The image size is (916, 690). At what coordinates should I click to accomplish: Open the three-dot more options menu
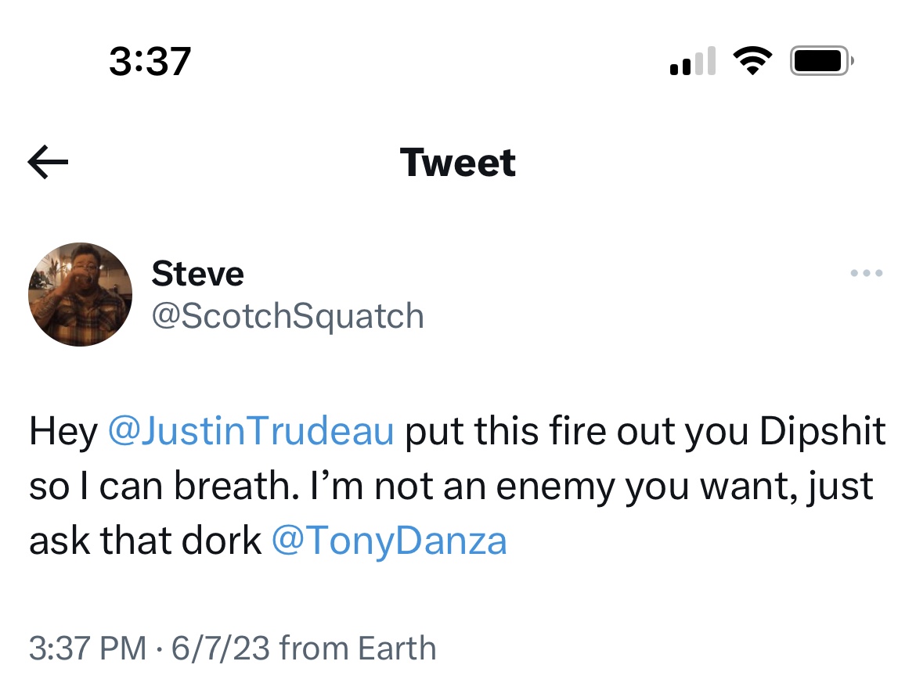coord(867,274)
